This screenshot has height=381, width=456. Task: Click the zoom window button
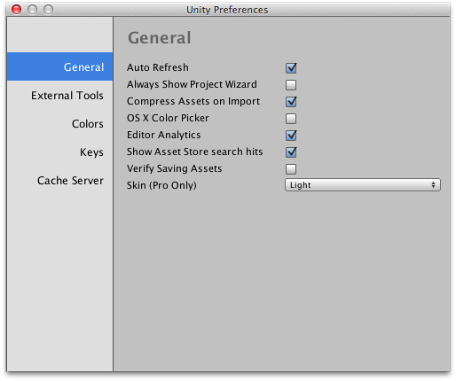click(x=48, y=10)
